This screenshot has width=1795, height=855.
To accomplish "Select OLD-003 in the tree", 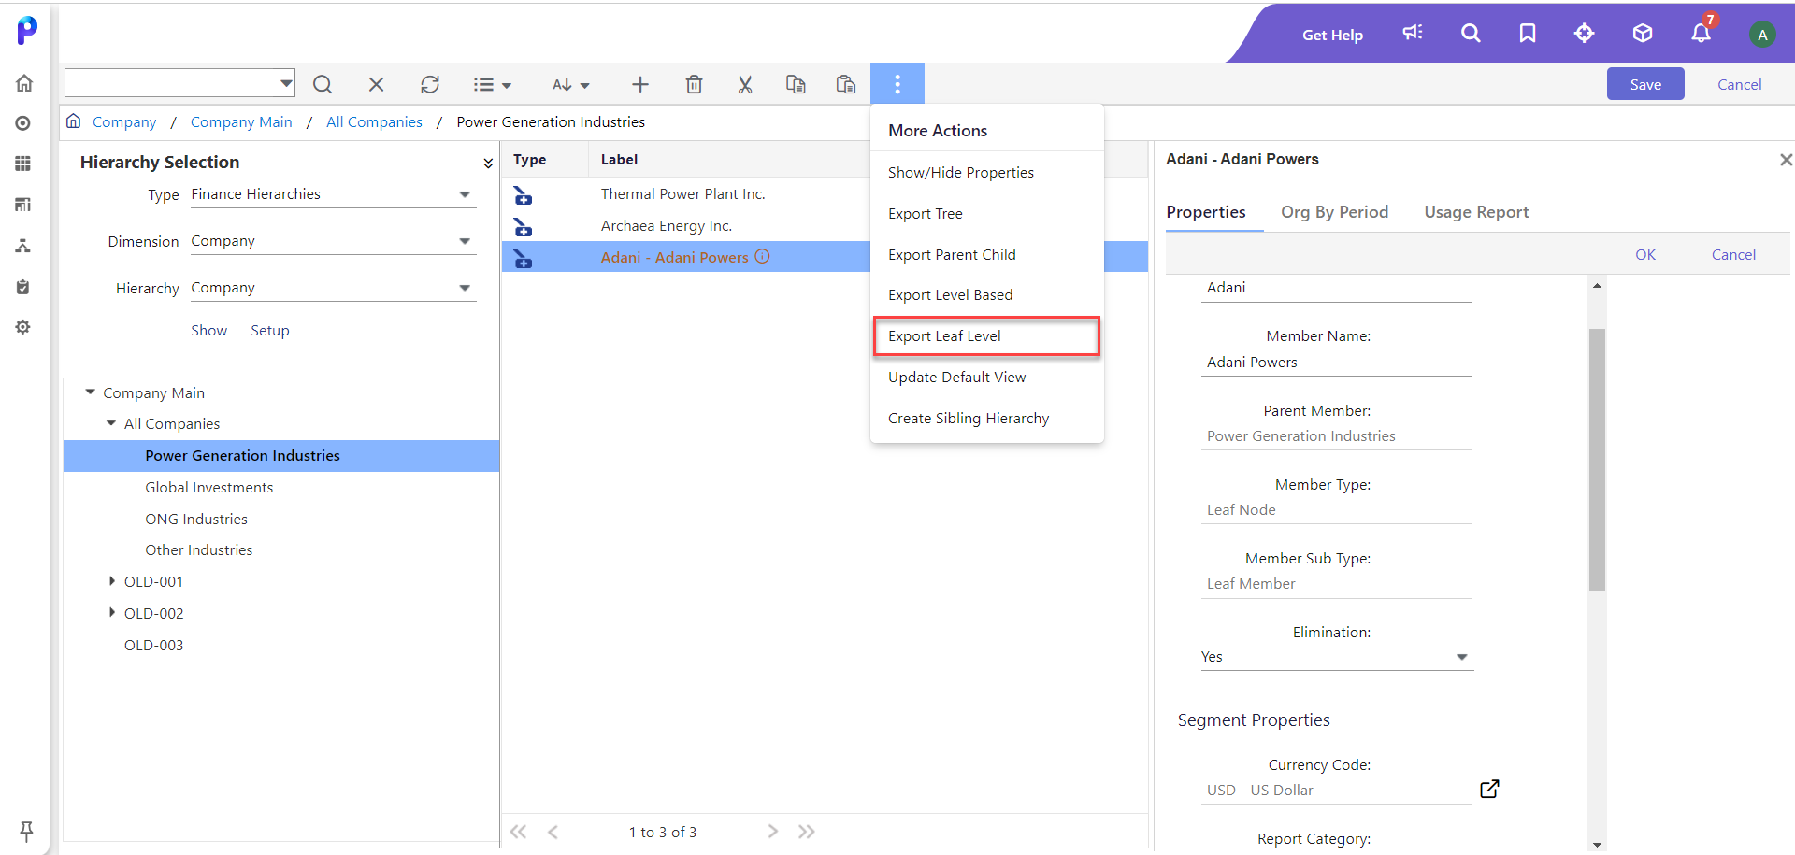I will tap(153, 646).
